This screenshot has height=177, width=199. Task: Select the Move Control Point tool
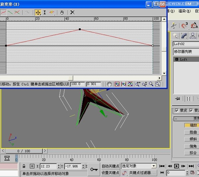click(x=38, y=13)
